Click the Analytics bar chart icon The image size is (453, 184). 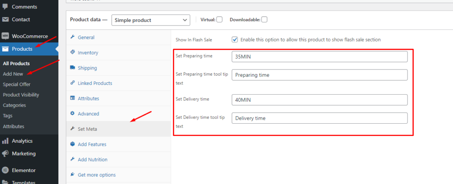click(x=5, y=141)
